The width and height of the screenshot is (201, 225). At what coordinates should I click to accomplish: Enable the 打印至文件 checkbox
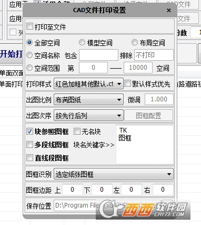click(29, 26)
